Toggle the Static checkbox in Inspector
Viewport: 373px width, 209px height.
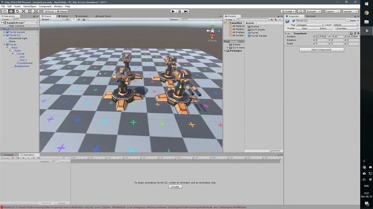click(x=348, y=21)
